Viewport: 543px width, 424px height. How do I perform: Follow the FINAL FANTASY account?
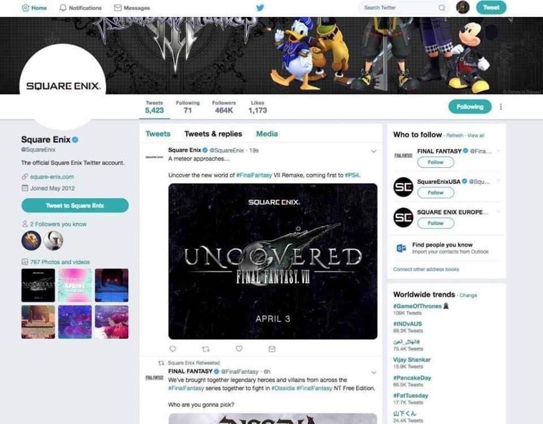436,162
